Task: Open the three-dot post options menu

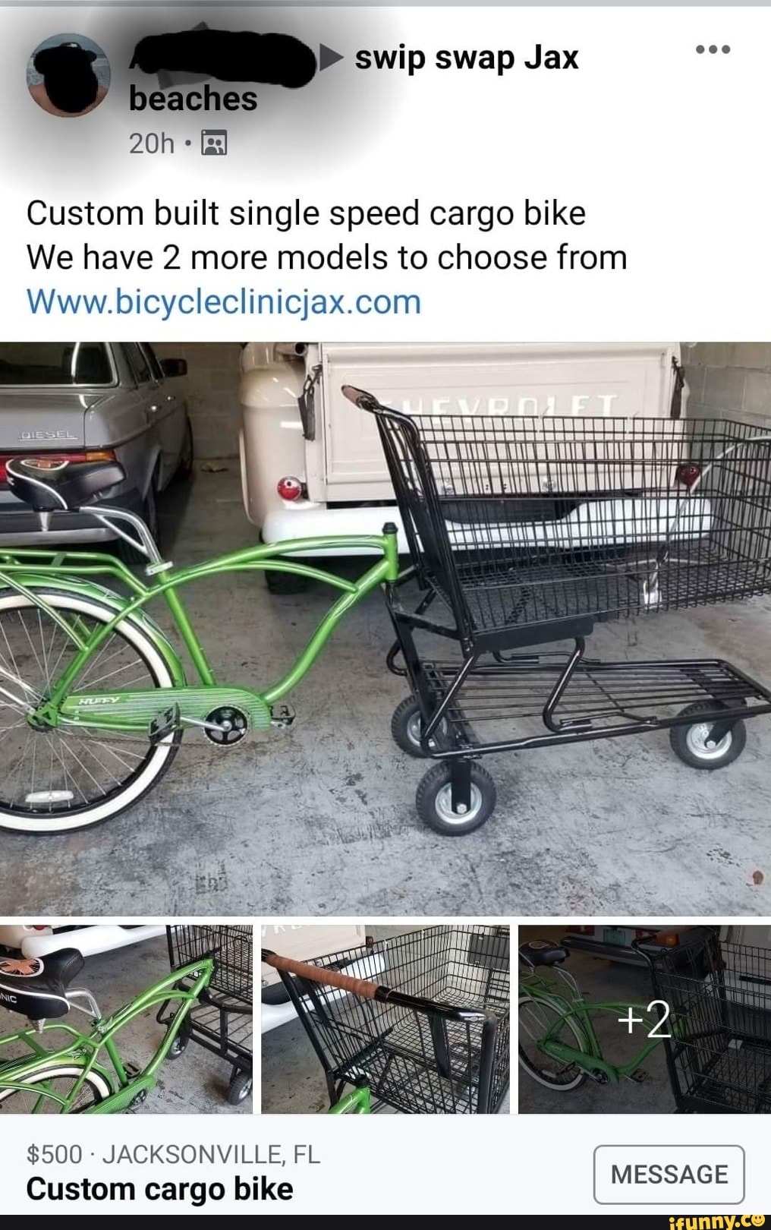Action: click(x=713, y=49)
